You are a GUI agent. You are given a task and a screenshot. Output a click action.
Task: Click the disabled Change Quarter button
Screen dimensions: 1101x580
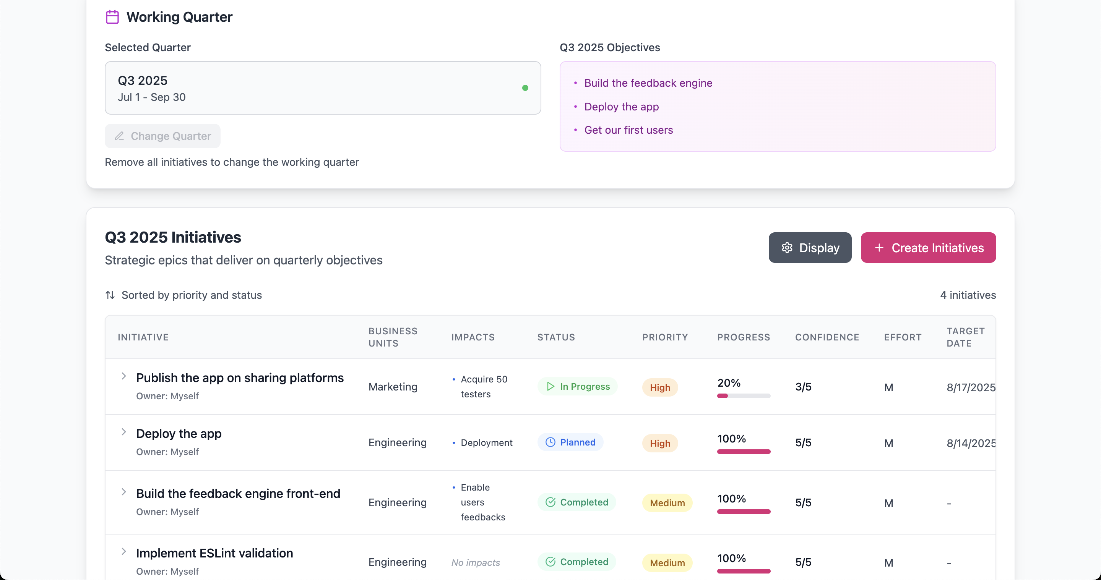(x=162, y=136)
